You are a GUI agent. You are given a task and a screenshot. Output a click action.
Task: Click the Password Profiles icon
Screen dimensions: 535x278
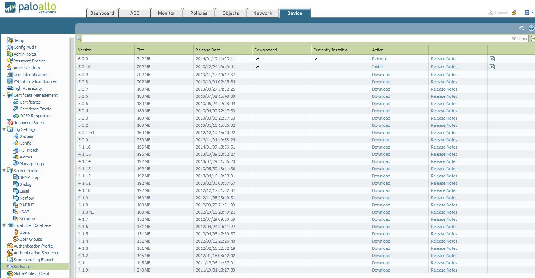coord(10,61)
